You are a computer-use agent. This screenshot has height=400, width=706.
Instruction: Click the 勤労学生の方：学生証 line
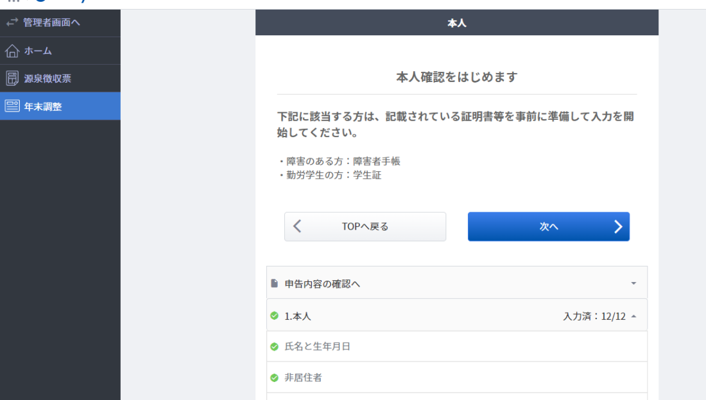coord(330,175)
